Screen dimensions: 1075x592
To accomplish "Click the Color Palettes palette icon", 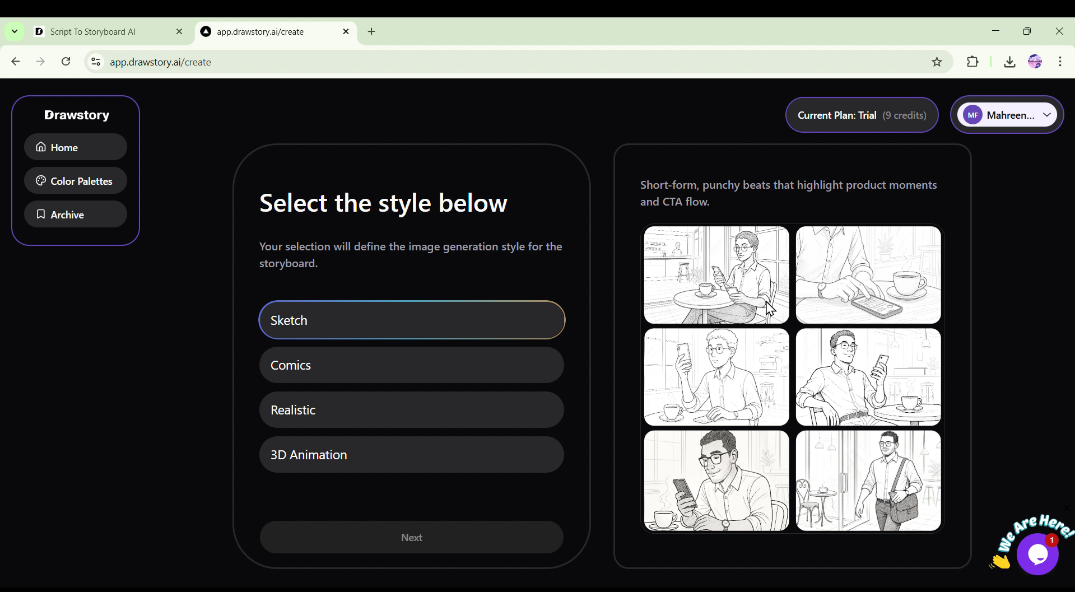I will pos(41,180).
